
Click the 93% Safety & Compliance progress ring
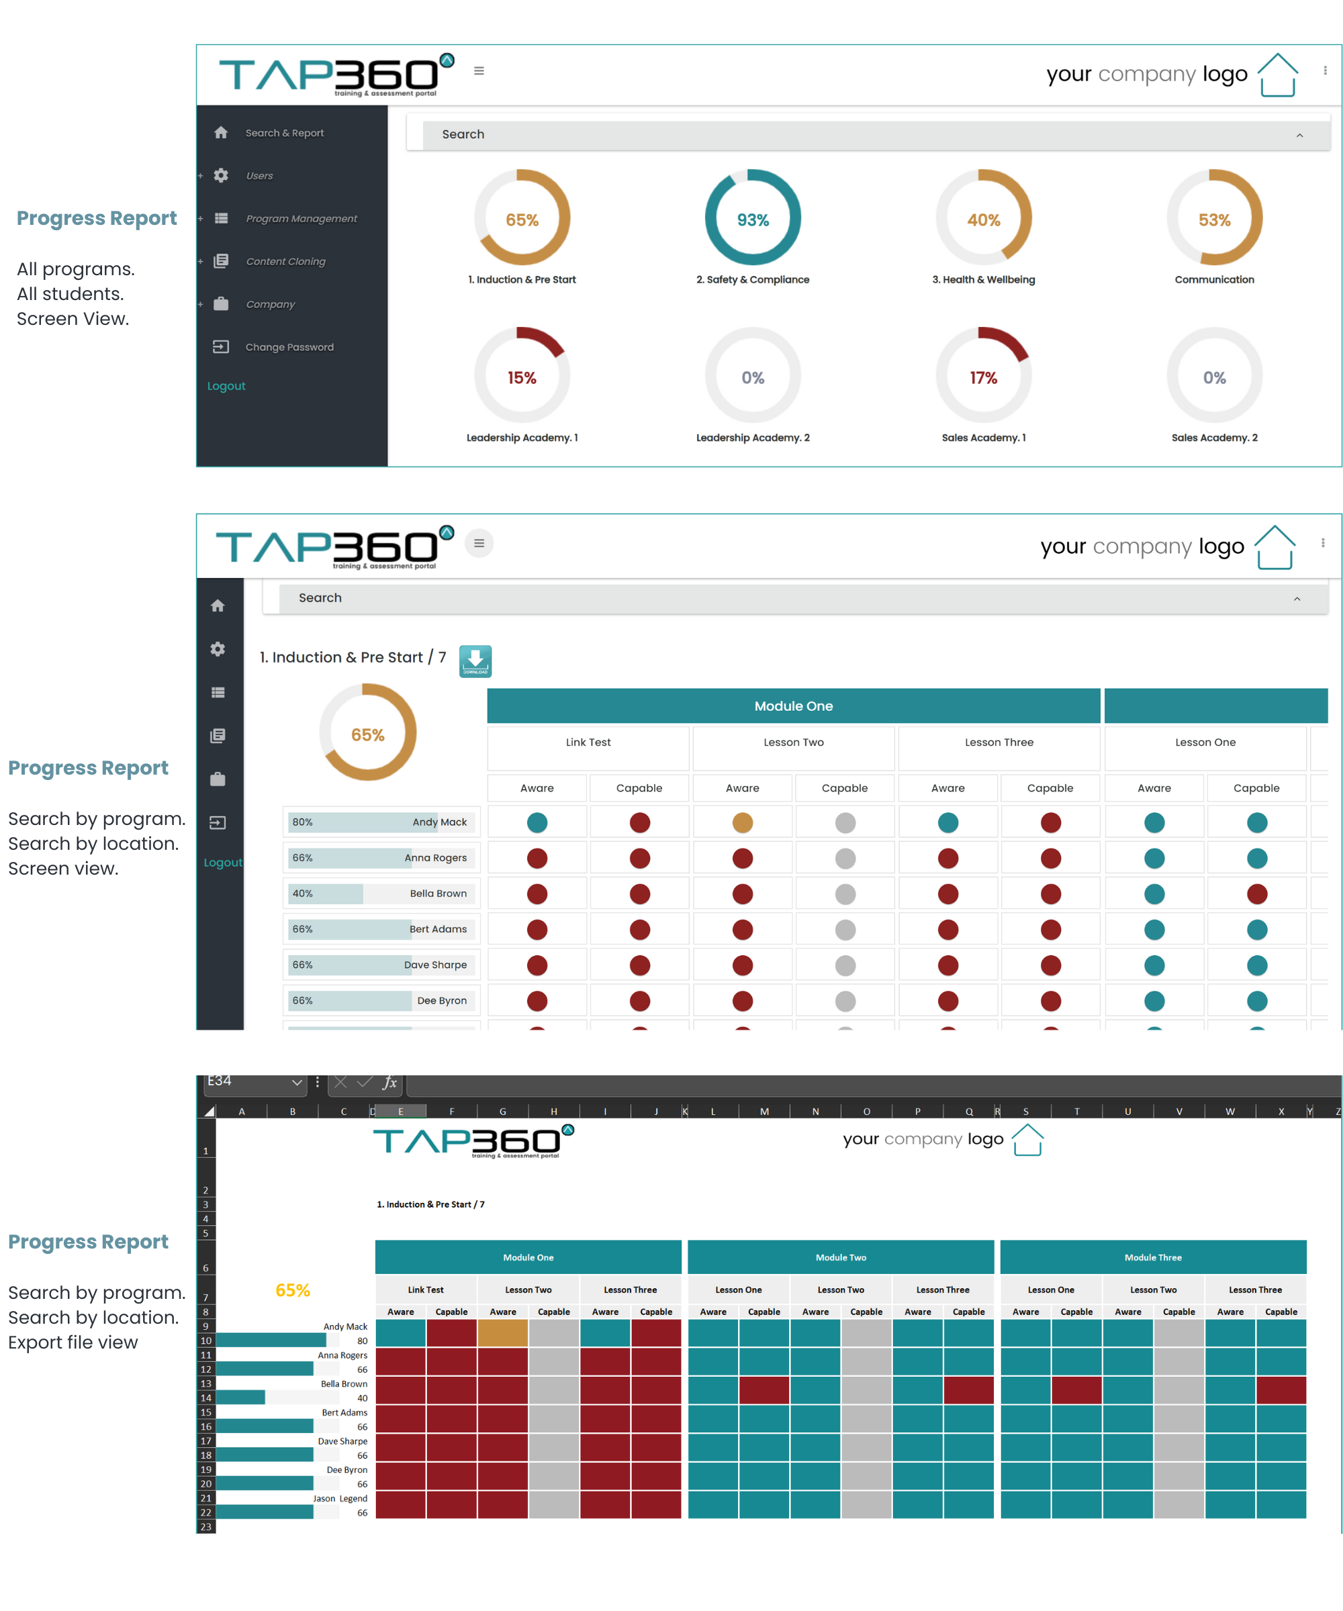[x=752, y=218]
